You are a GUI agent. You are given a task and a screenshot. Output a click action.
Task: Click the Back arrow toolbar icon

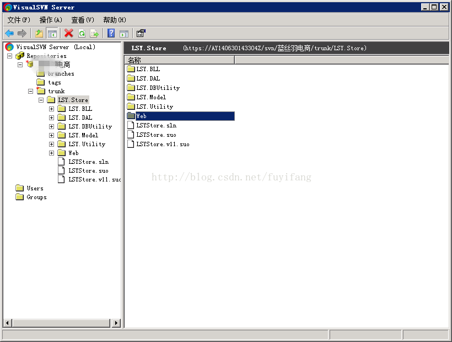(x=9, y=34)
